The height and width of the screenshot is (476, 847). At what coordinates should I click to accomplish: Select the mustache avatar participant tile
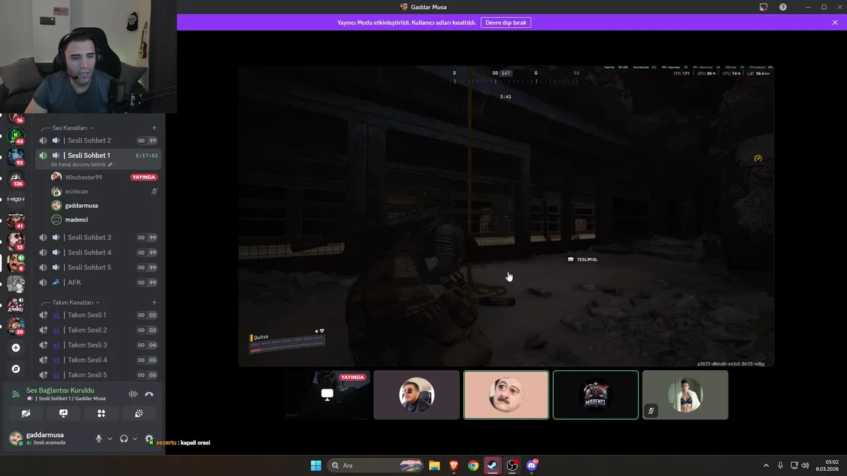[x=506, y=395]
